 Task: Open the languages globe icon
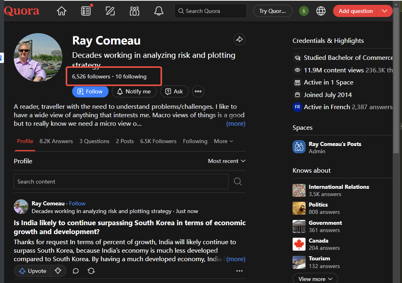tap(321, 11)
